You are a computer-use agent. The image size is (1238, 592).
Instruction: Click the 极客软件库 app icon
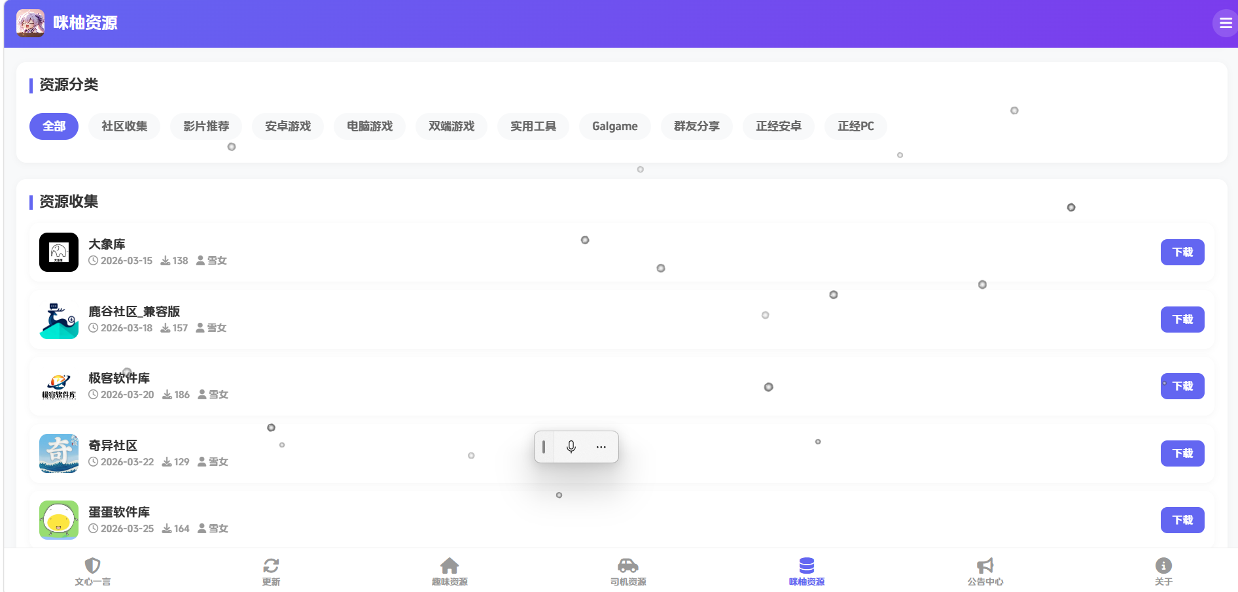pyautogui.click(x=59, y=386)
